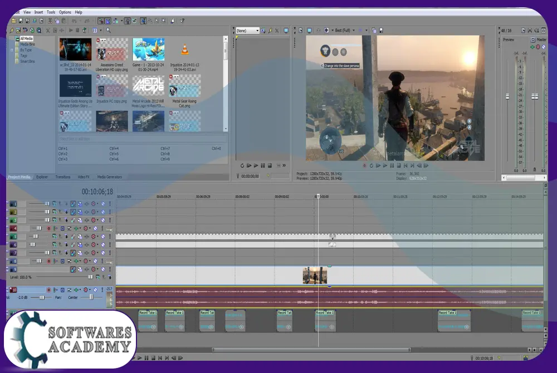Click the Import Media icon in Project Media
Image resolution: width=557 pixels, height=373 pixels.
click(18, 31)
